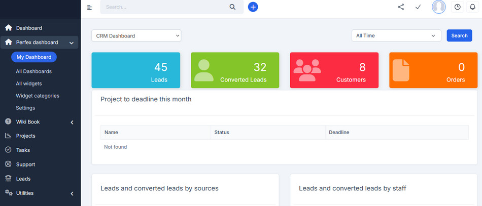Open Projects in the sidebar
This screenshot has height=206, width=482.
25,136
